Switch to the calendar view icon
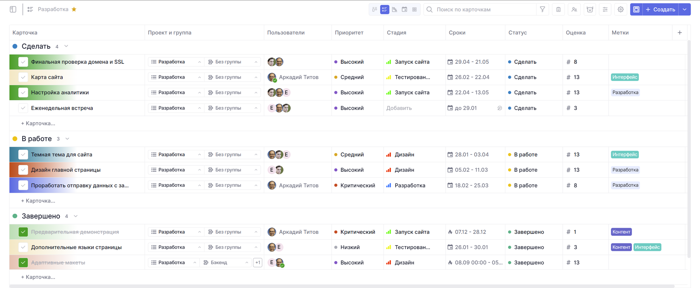 point(404,9)
